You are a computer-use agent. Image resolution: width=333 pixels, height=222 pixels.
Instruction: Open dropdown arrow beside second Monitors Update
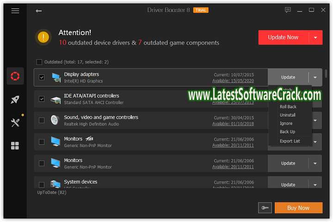point(315,163)
